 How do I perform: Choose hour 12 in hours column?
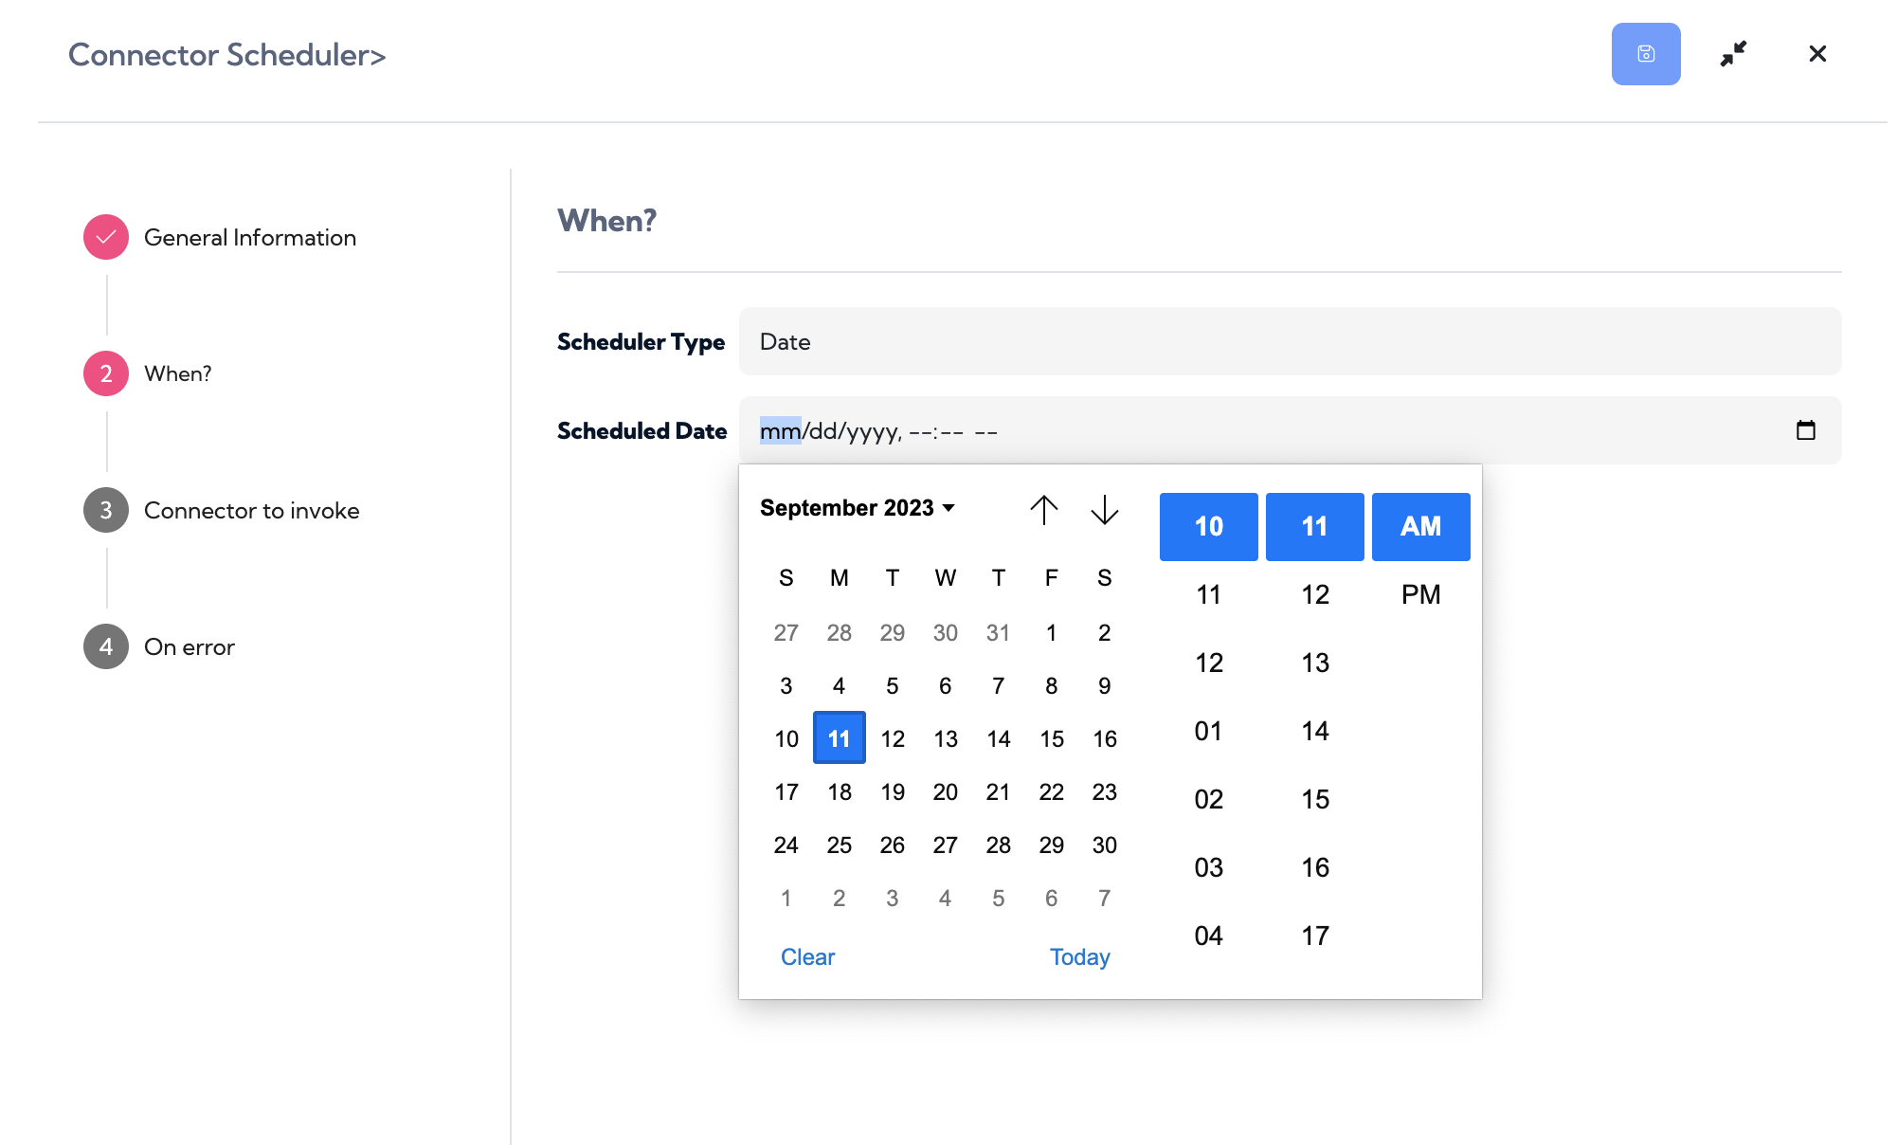(1208, 663)
